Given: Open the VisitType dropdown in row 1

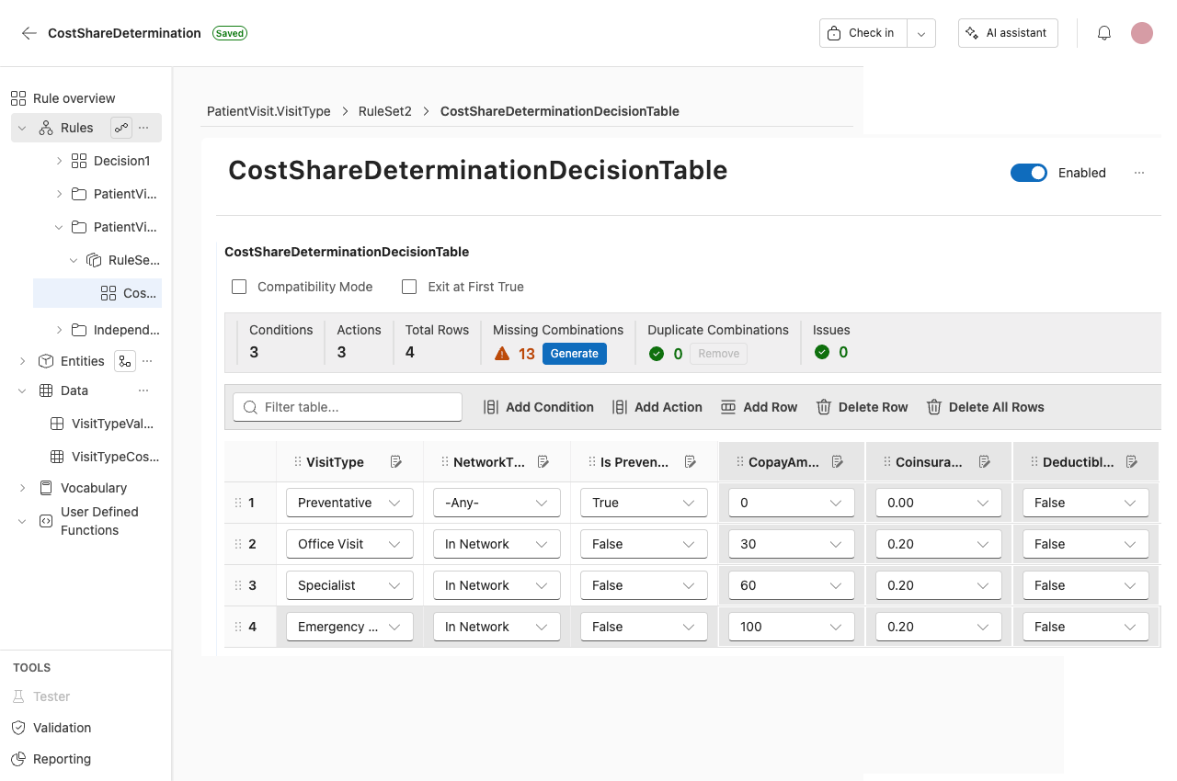Looking at the screenshot, I should click(x=349, y=503).
